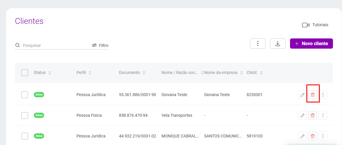This screenshot has width=342, height=145.
Task: Click document 44.932.219/0001-02
Action: (137, 136)
